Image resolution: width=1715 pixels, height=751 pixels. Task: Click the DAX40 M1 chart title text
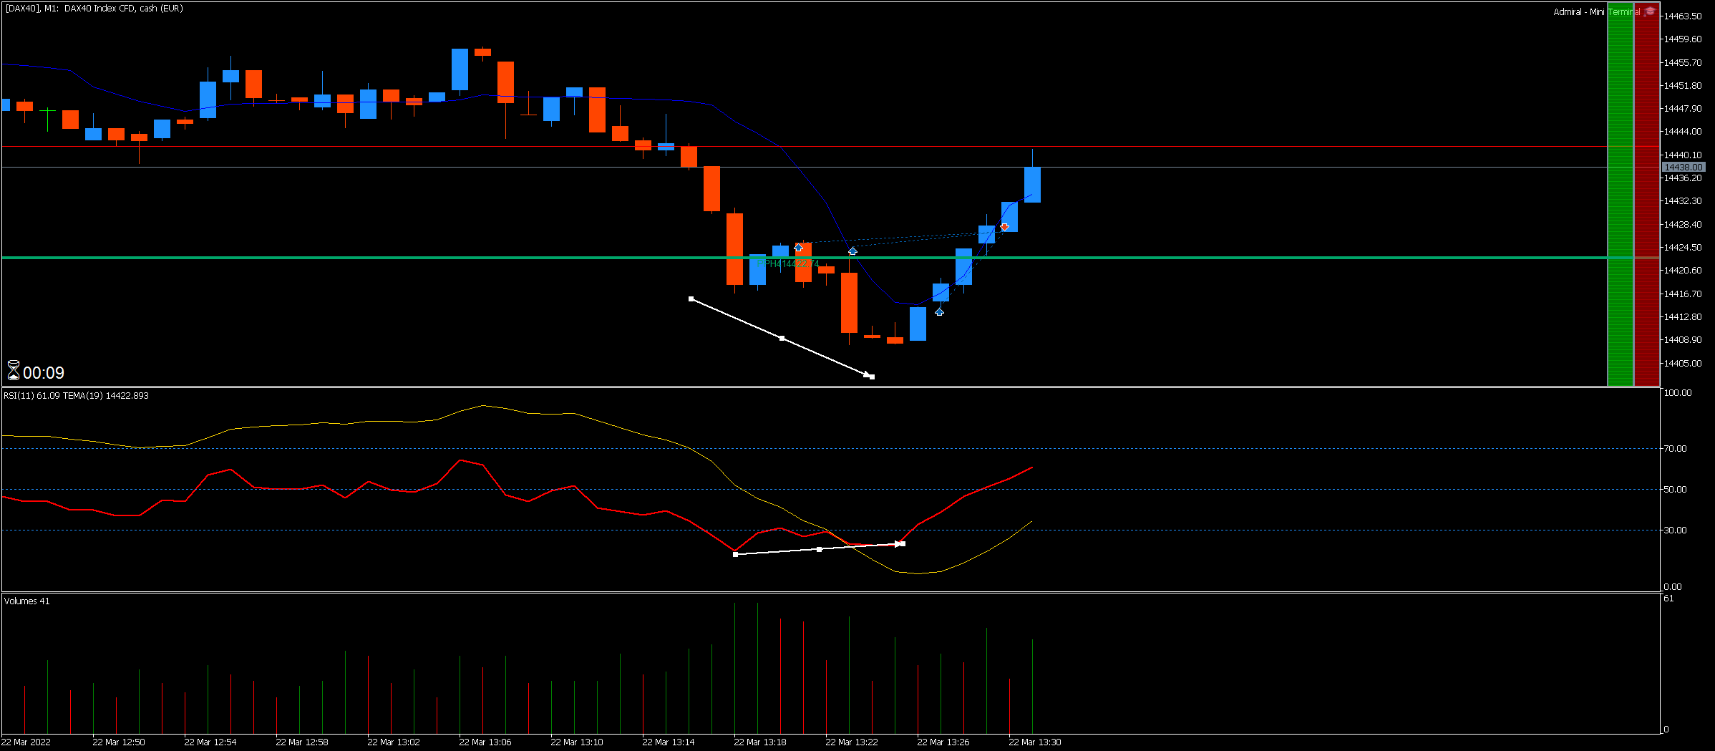pos(94,9)
